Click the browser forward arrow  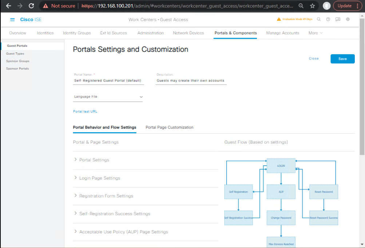(20, 6)
